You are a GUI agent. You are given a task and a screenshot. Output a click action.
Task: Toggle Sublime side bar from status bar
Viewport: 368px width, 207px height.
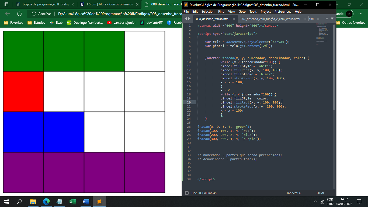tap(186, 193)
